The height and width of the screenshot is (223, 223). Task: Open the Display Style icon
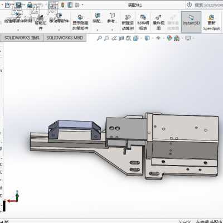pyautogui.click(x=147, y=38)
